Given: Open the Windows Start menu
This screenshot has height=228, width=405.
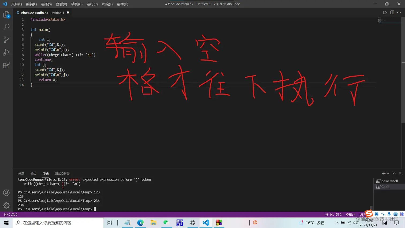Looking at the screenshot, I should click(6, 223).
